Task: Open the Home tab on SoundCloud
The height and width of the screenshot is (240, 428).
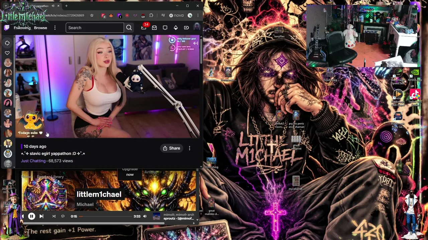Action: pos(26,177)
